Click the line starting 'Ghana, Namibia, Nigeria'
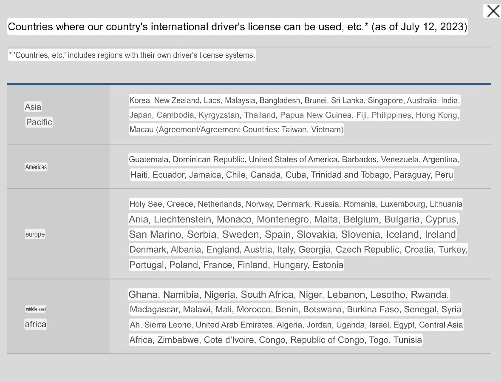Viewport: 501px width, 382px height. coord(289,294)
